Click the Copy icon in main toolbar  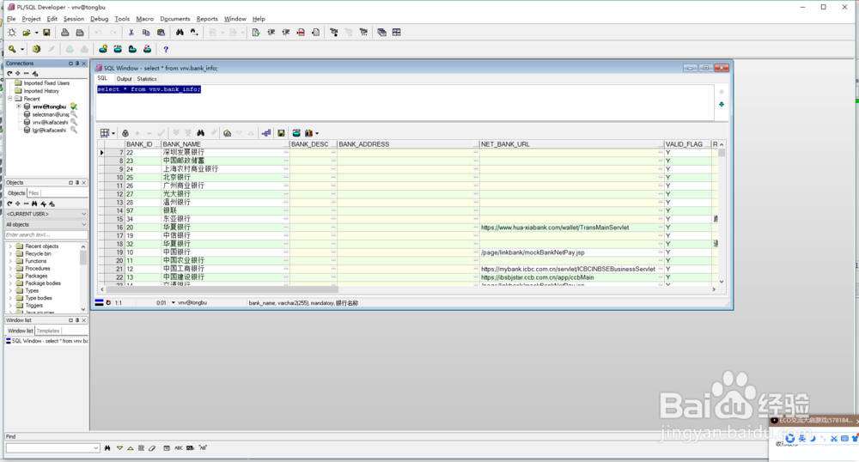click(146, 33)
